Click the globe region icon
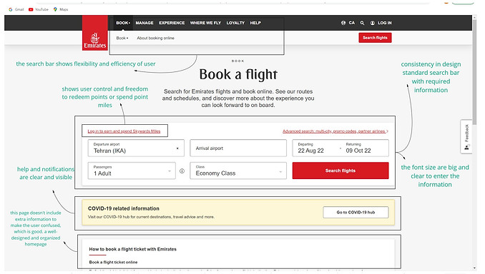 (x=343, y=23)
